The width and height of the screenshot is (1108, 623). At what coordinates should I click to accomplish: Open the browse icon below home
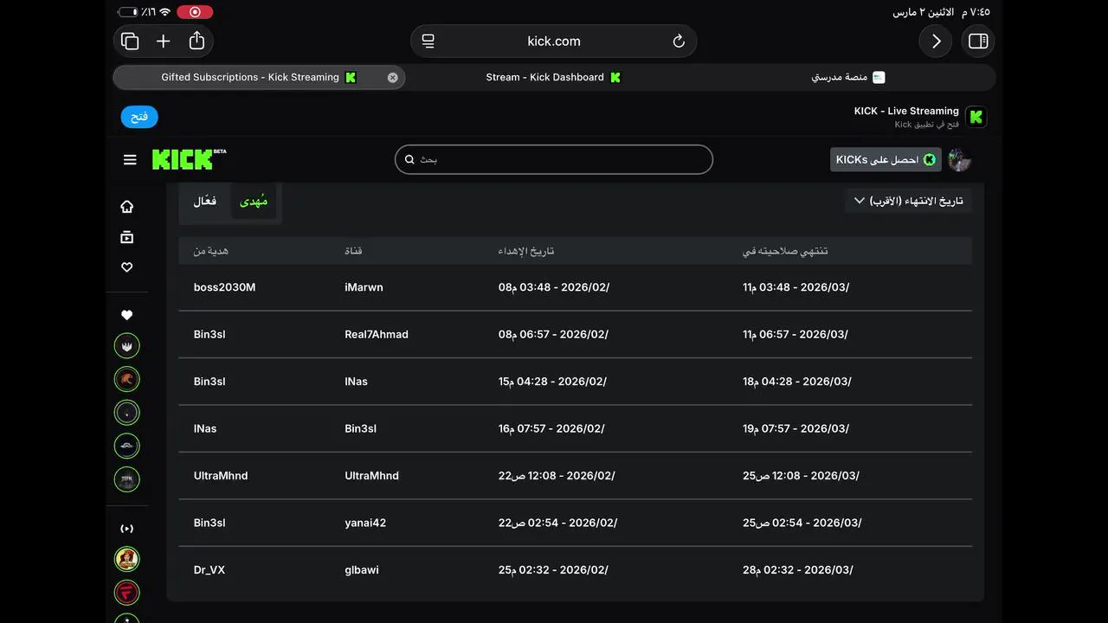coord(127,237)
